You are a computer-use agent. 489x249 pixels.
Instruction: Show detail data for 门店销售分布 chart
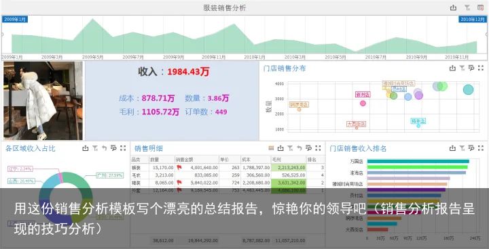pyautogui.click(x=471, y=68)
